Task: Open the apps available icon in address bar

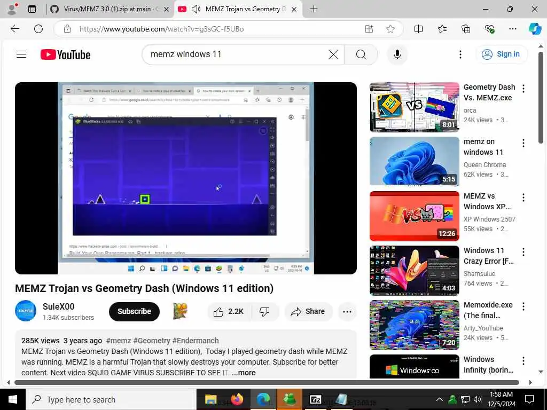Action: (369, 29)
